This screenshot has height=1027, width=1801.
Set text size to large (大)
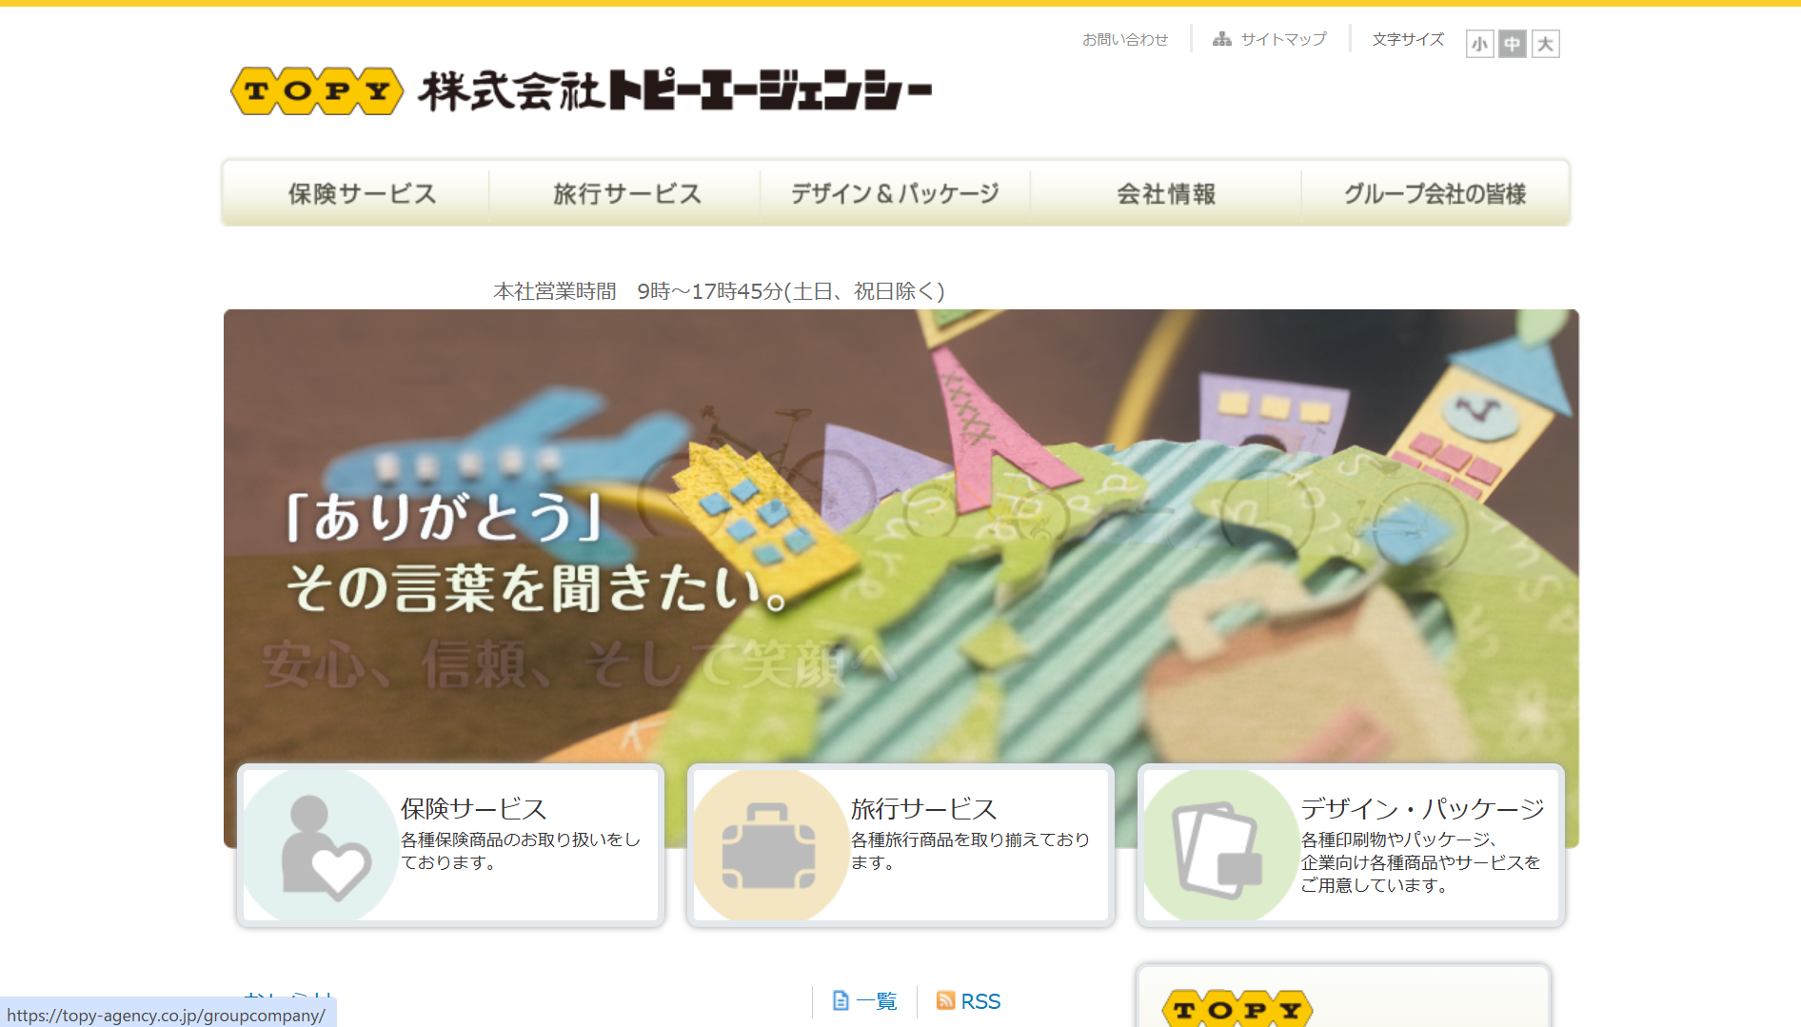tap(1545, 44)
